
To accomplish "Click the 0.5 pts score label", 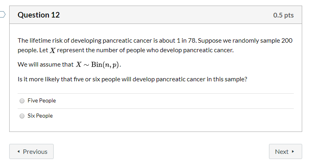I will tap(283, 15).
